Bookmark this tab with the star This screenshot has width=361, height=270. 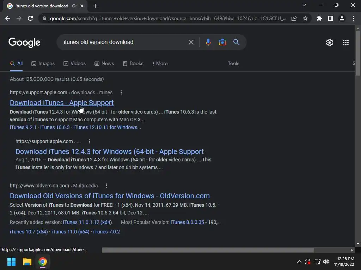305,18
